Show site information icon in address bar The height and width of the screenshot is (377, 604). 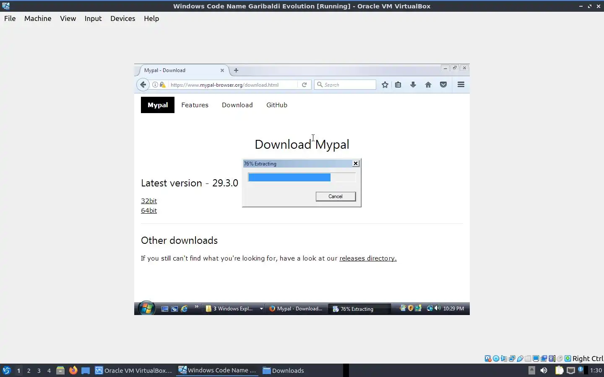155,85
